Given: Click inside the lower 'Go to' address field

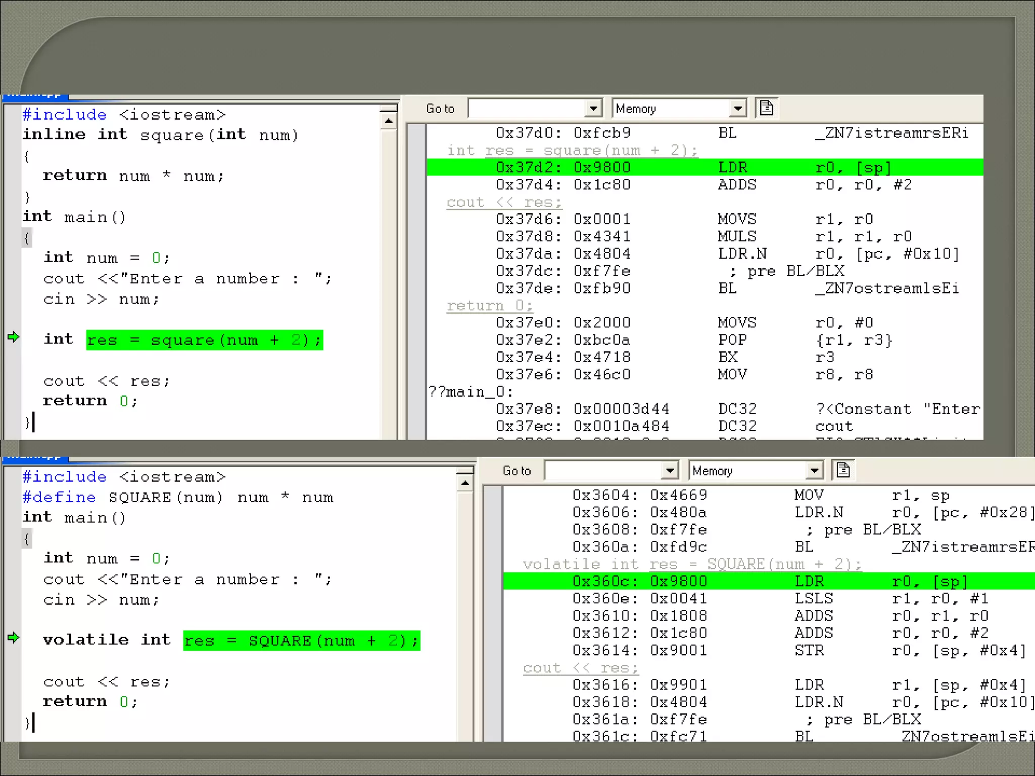Looking at the screenshot, I should (x=603, y=471).
